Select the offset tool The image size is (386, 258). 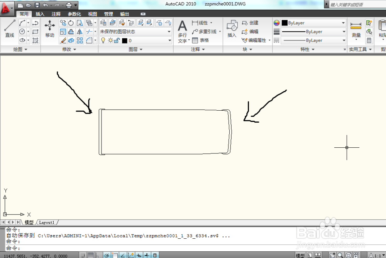[x=71, y=32]
